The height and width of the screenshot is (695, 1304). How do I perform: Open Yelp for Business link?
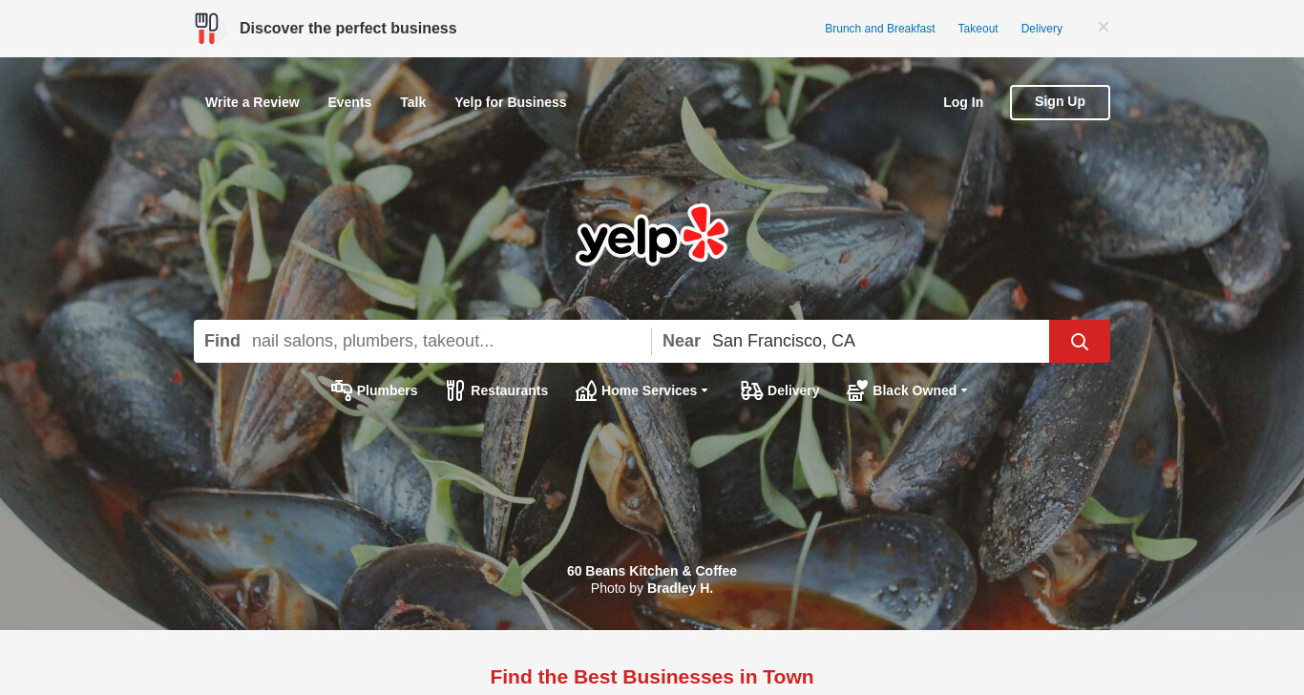(x=511, y=102)
